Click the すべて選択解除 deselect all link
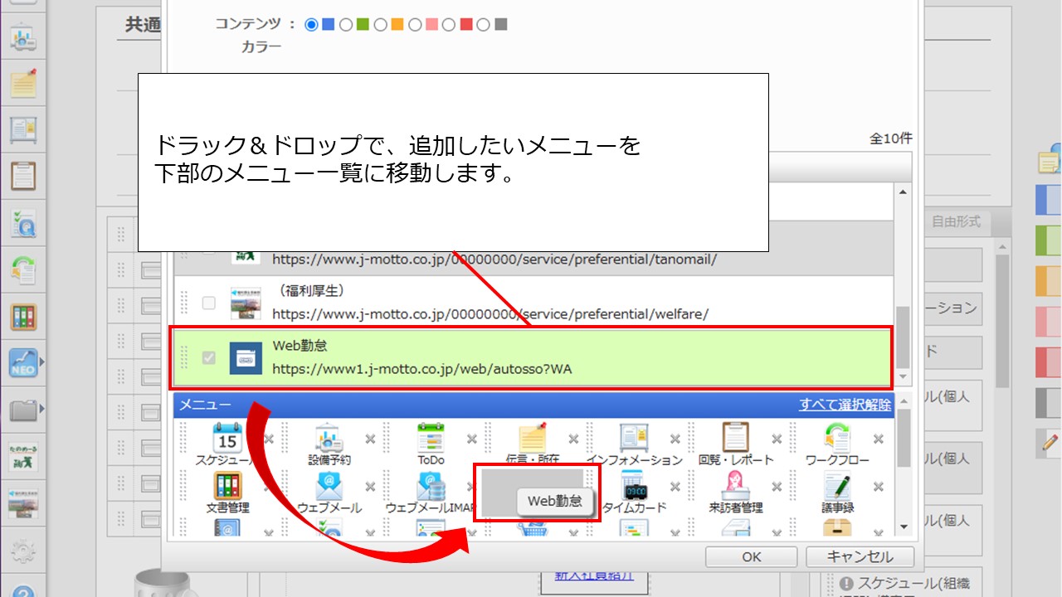This screenshot has width=1062, height=597. coord(845,405)
